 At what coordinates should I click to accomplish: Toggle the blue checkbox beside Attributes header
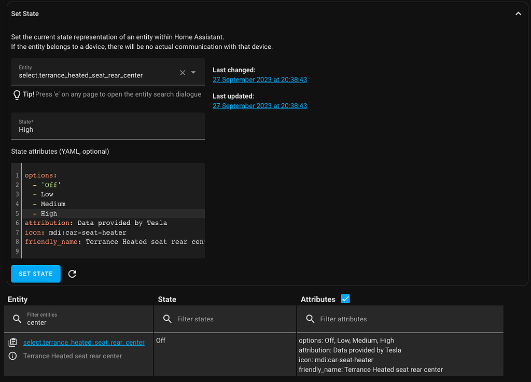tap(345, 299)
